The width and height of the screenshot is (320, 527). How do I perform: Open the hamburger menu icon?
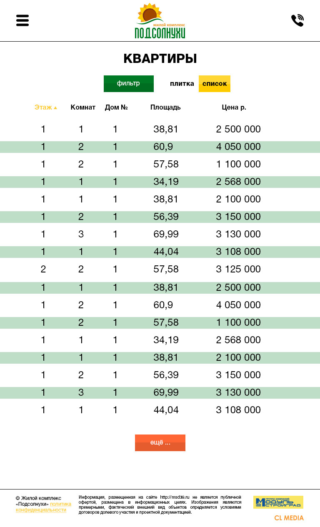tap(22, 20)
